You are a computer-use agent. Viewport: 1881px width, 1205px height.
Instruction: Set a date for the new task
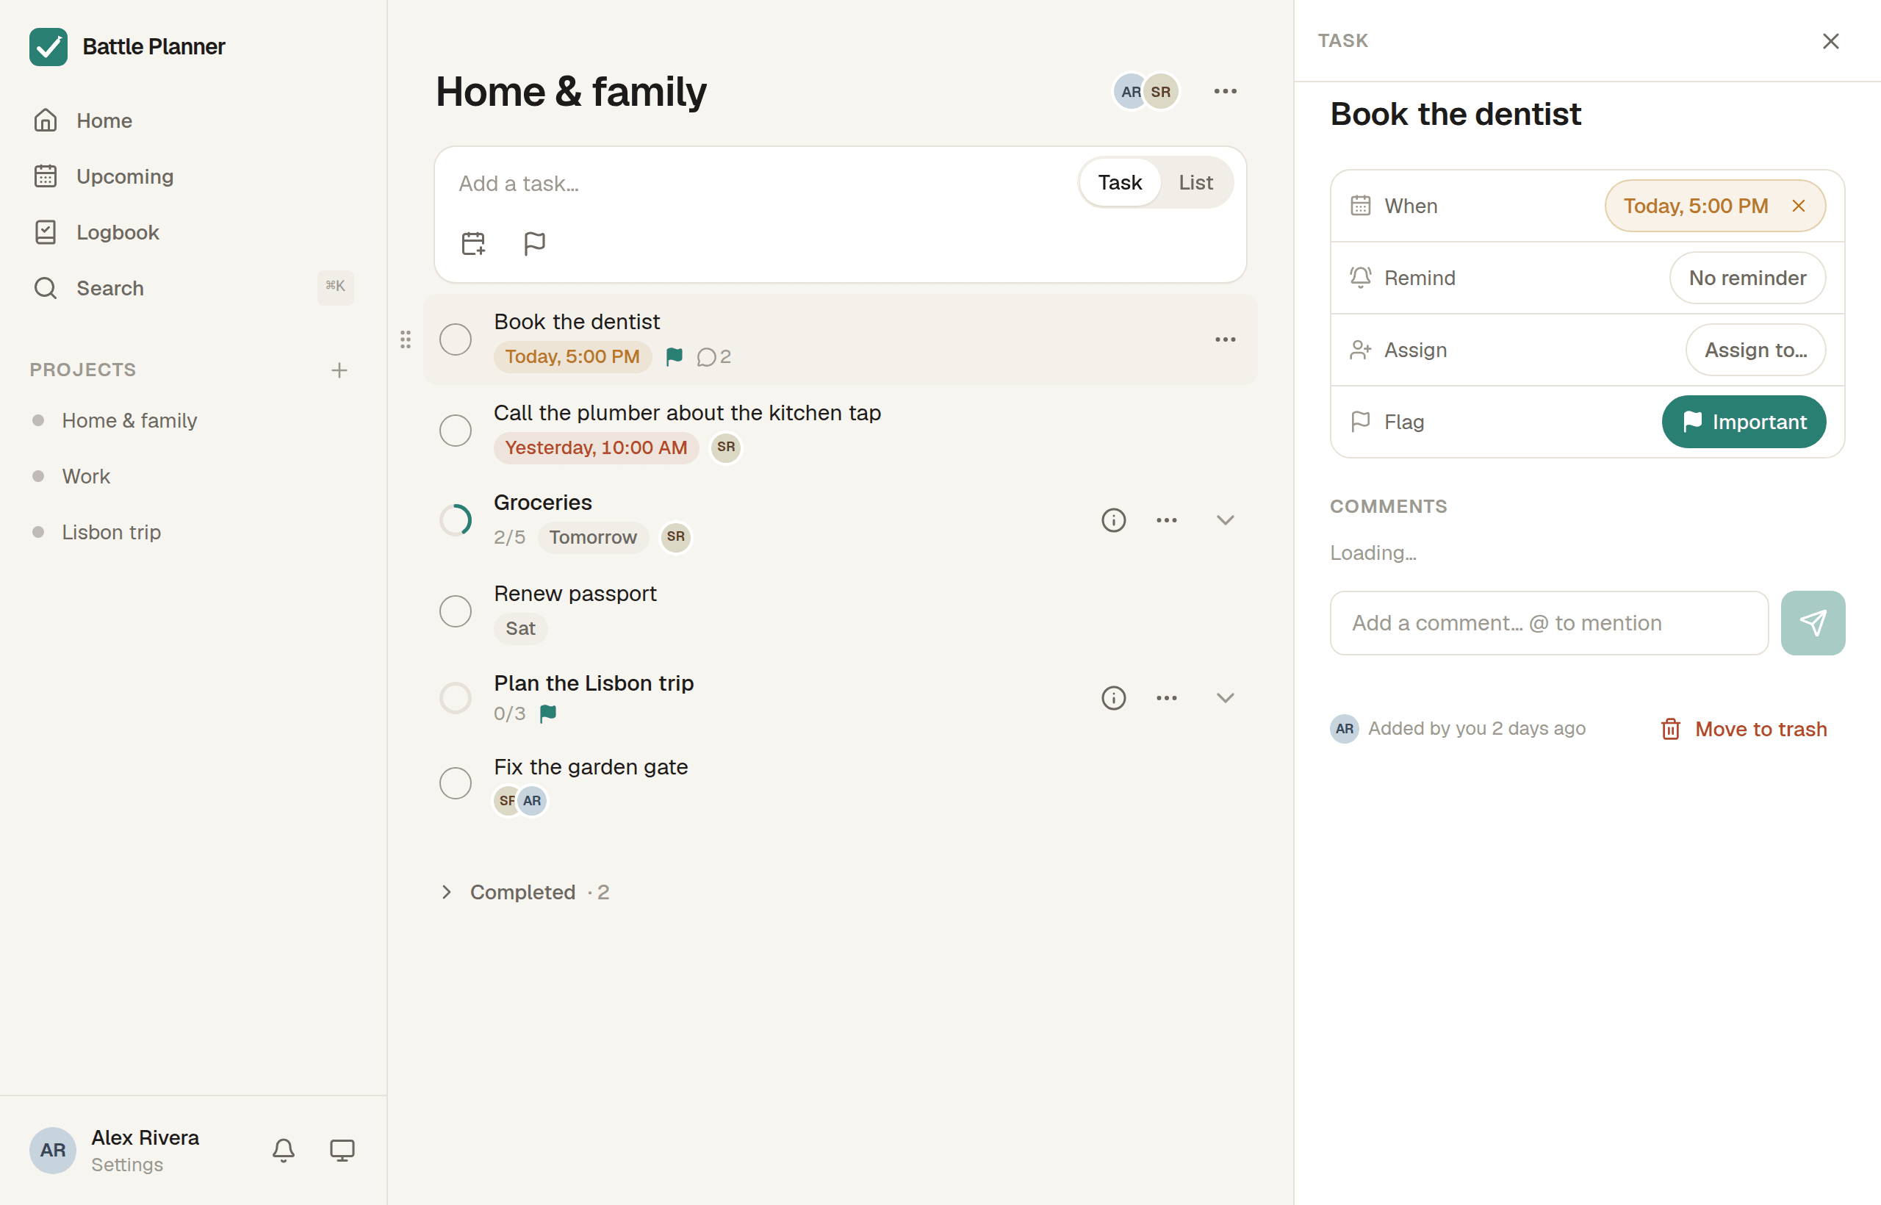pos(473,243)
